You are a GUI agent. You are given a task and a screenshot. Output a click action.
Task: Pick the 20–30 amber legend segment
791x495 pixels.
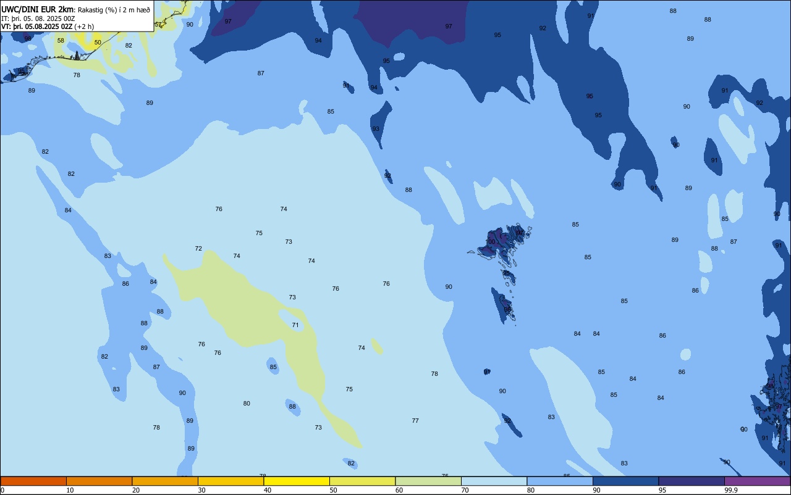click(165, 481)
